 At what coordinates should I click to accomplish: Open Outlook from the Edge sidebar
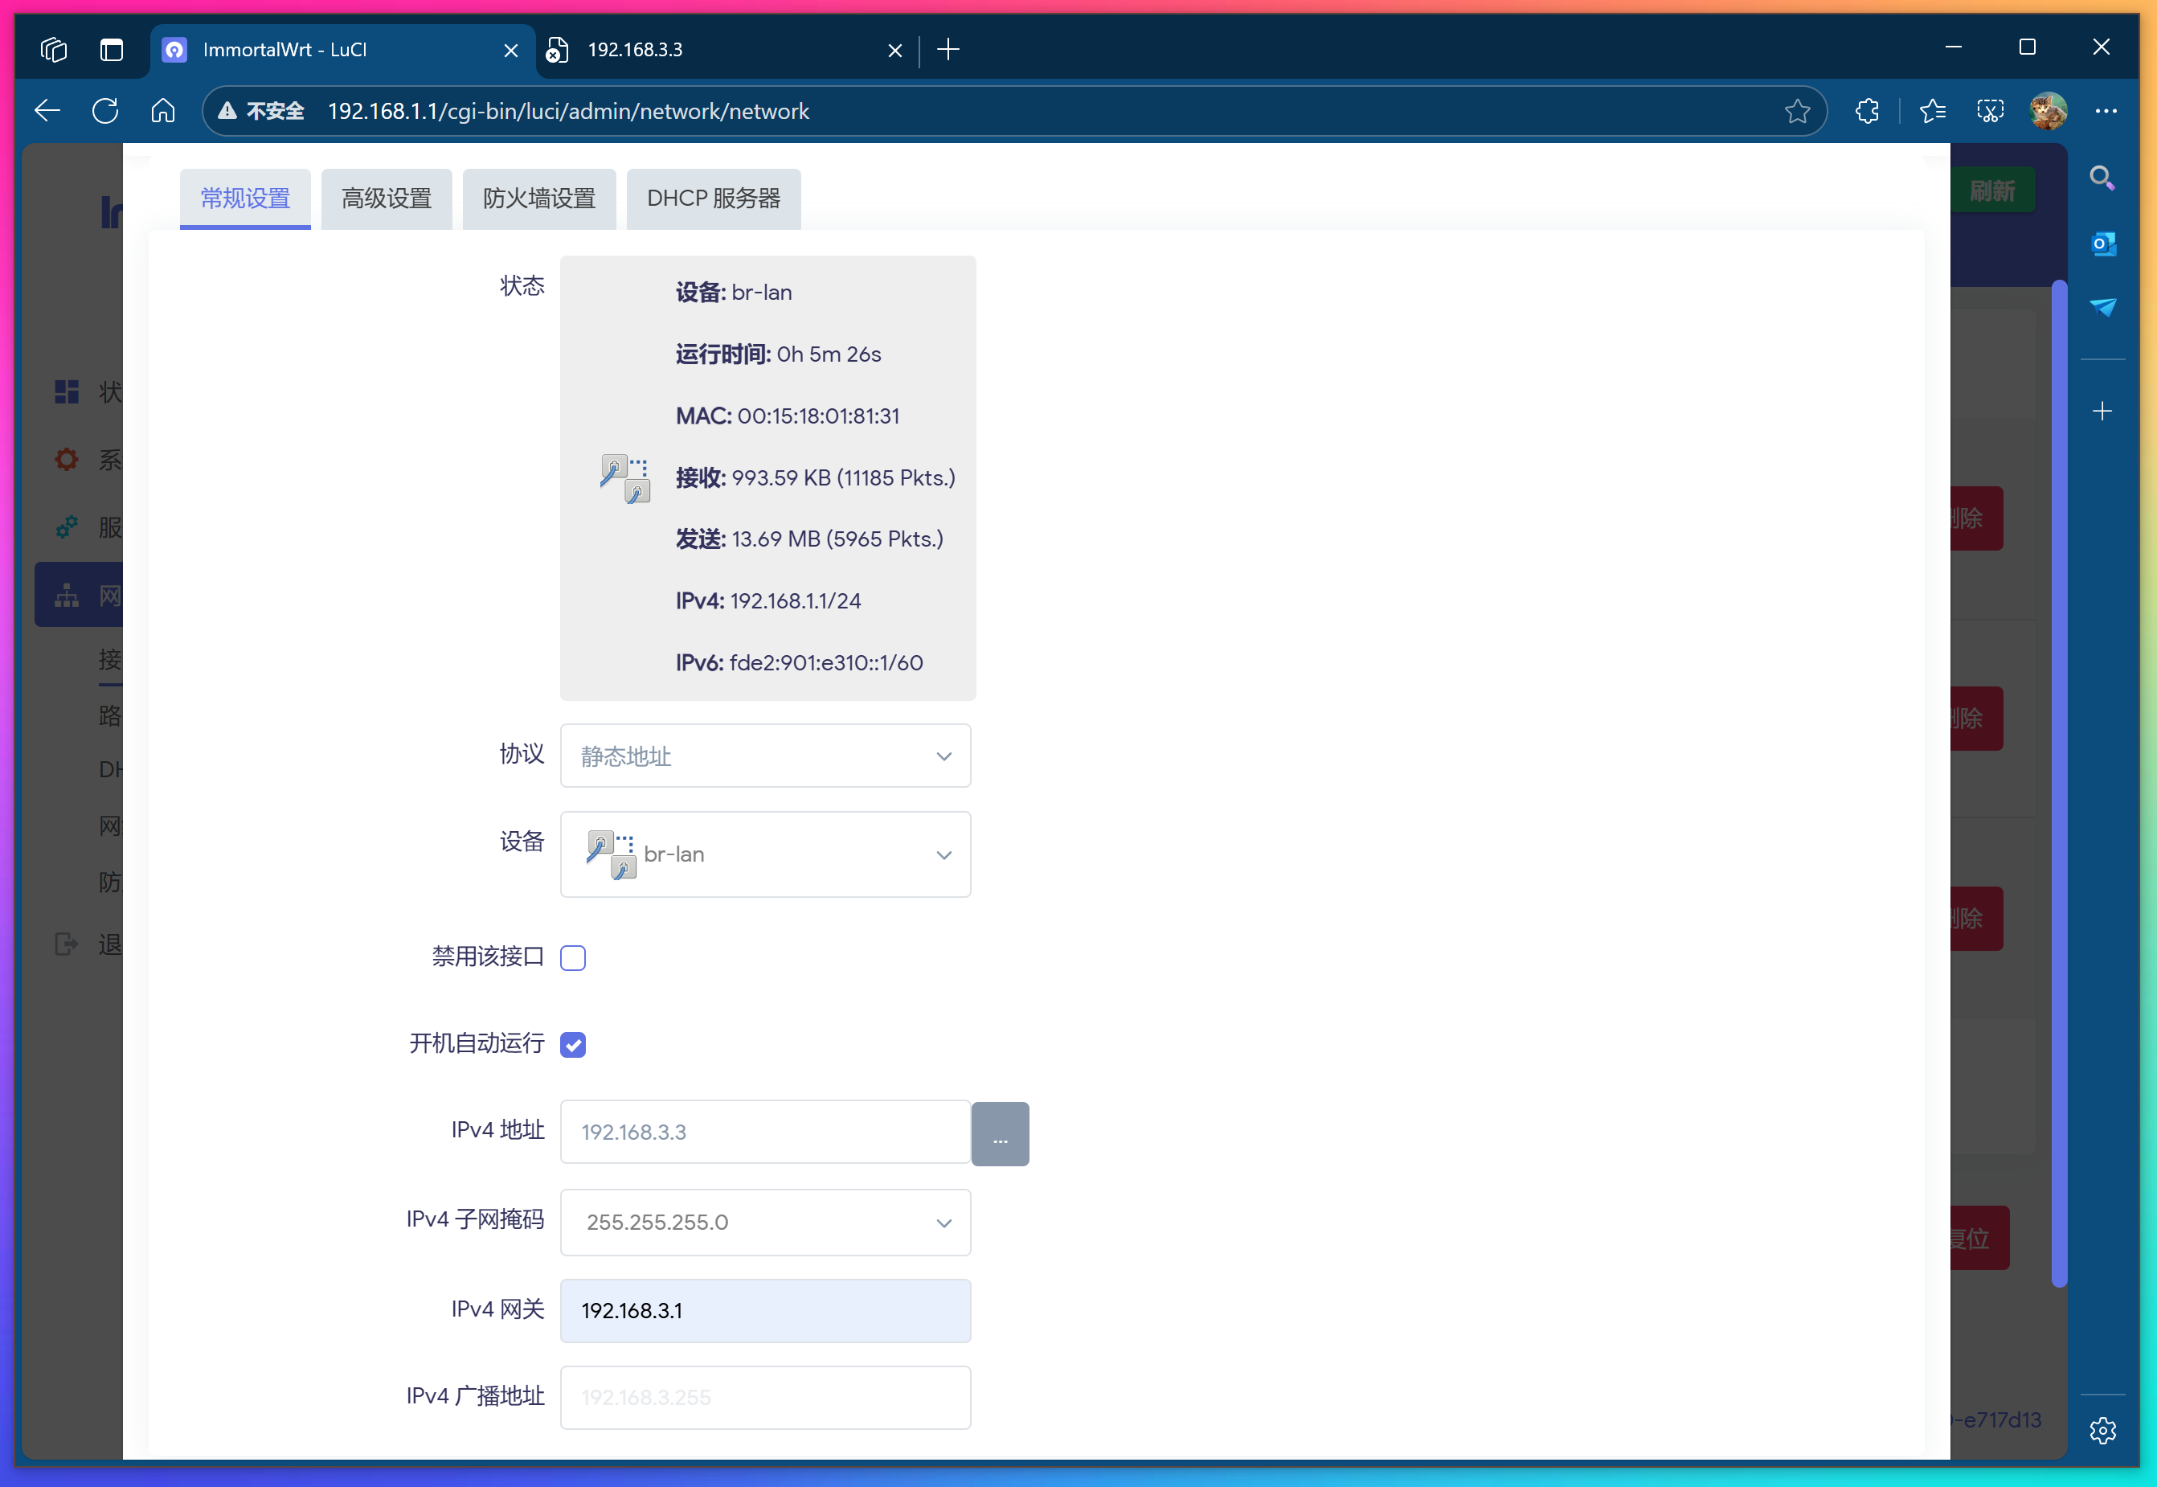(x=2103, y=244)
